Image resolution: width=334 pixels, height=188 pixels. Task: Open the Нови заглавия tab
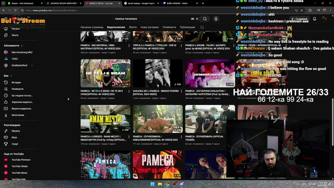click(150, 27)
